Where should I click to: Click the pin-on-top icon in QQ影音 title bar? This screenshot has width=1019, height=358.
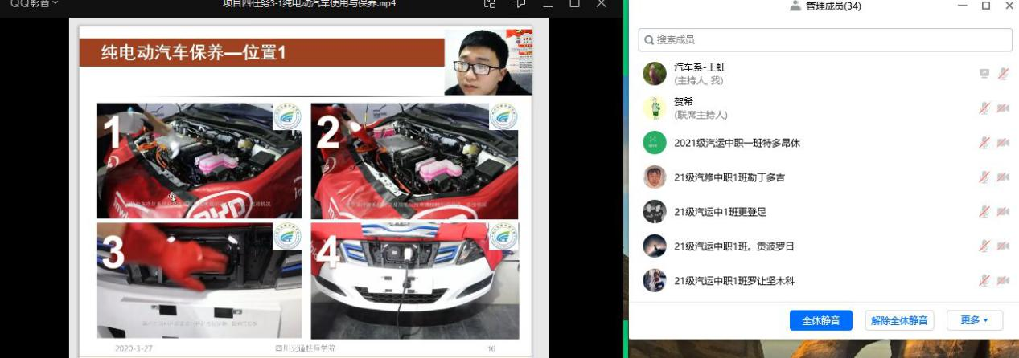click(520, 4)
